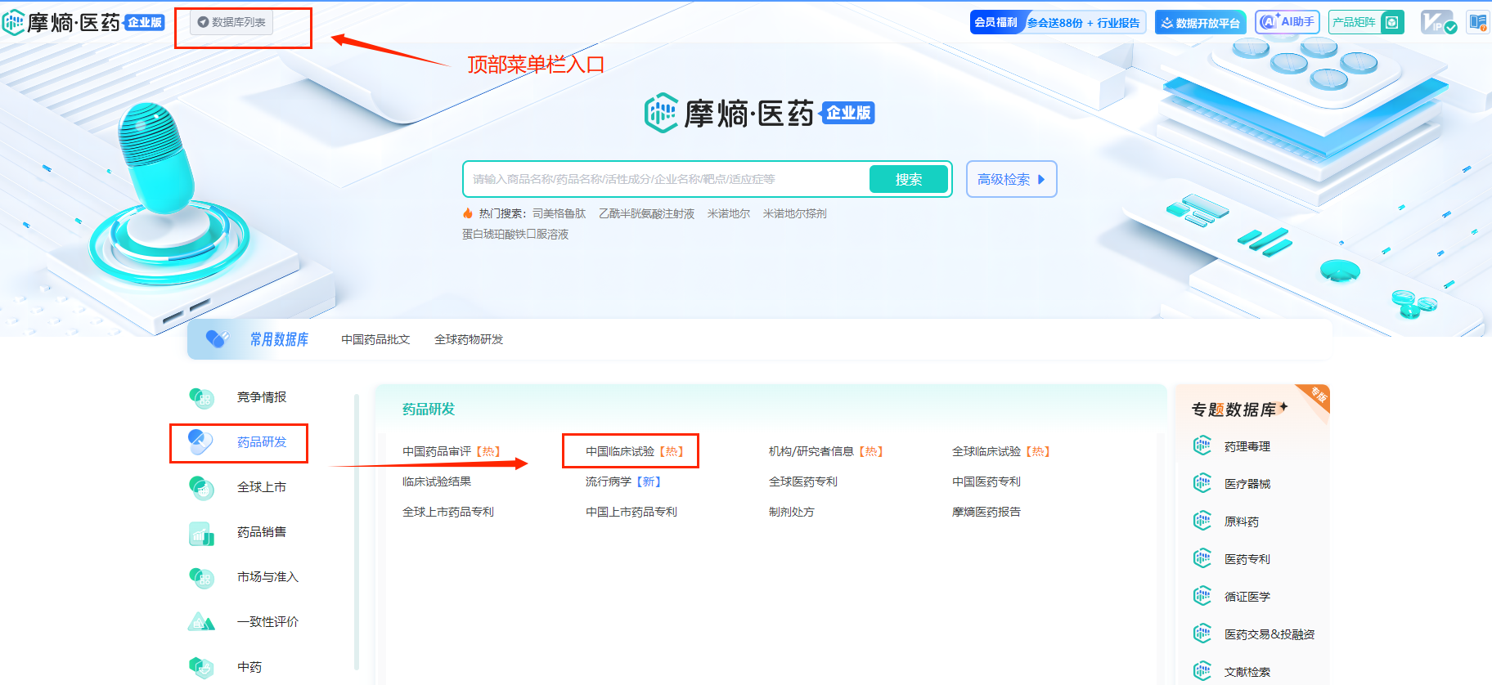Viewport: 1492px width, 685px height.
Task: Open 中国临床试验 database
Action: [x=634, y=451]
